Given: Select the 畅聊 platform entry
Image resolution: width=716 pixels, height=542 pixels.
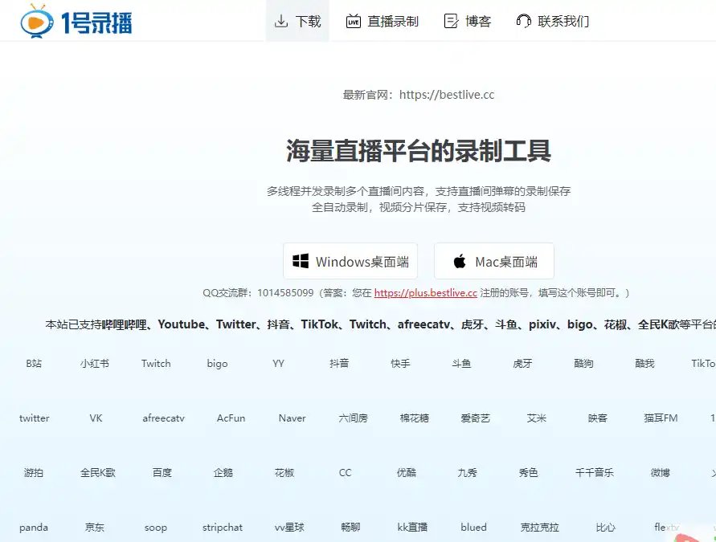Looking at the screenshot, I should pyautogui.click(x=350, y=528).
